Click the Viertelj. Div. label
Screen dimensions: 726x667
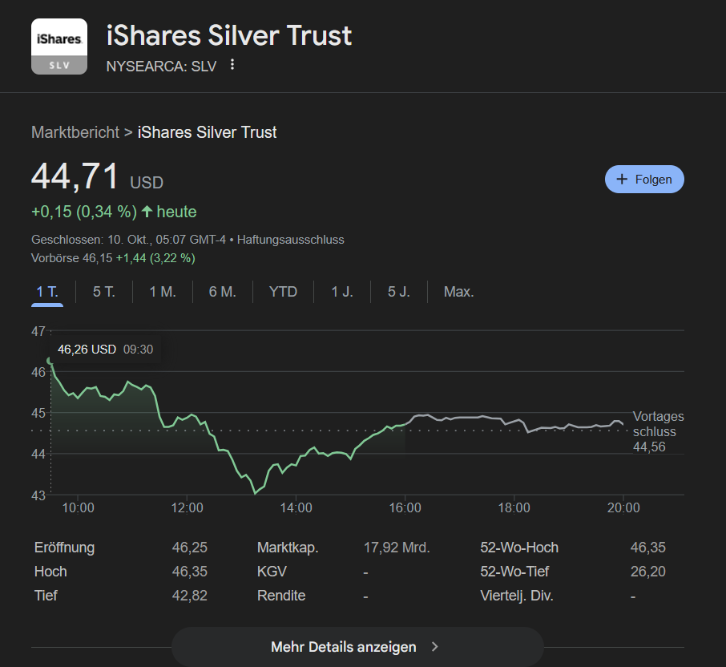[x=517, y=596]
